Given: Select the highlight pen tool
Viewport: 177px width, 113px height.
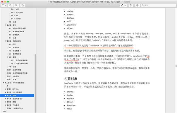Looking at the screenshot, I should (x=122, y=5).
